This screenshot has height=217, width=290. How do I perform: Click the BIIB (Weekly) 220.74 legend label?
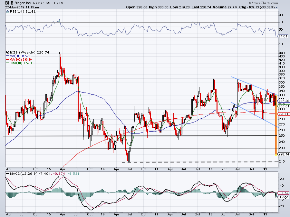[x=30, y=52]
